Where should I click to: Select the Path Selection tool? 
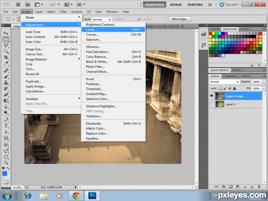(x=6, y=132)
